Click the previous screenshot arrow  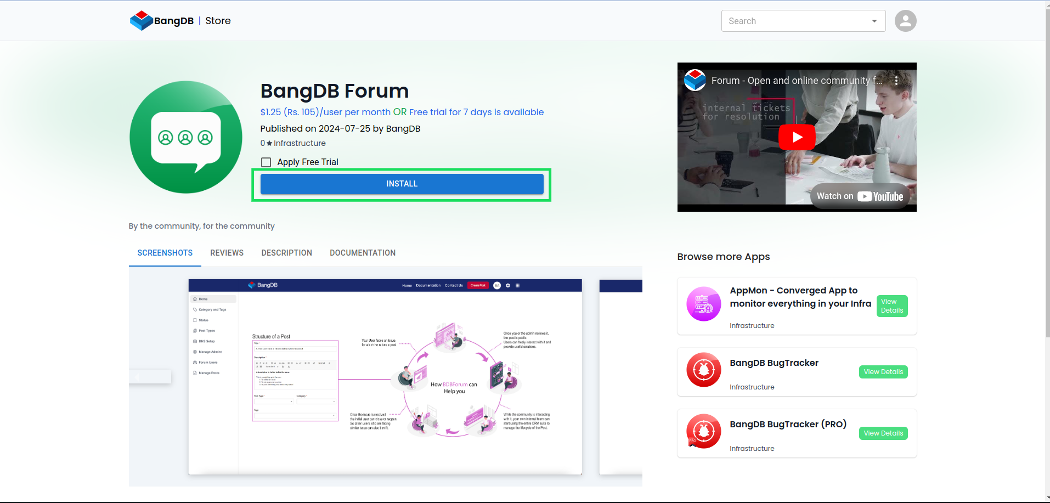(150, 377)
